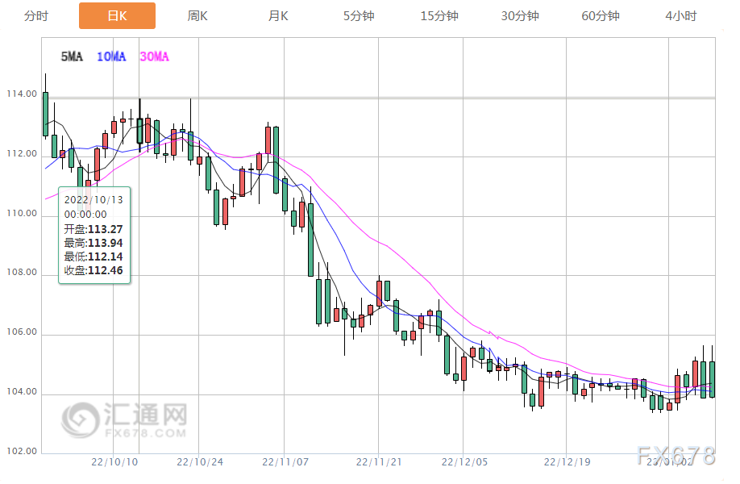
Task: Click the 汇通网 FX678.COM watermark logo
Action: click(124, 419)
